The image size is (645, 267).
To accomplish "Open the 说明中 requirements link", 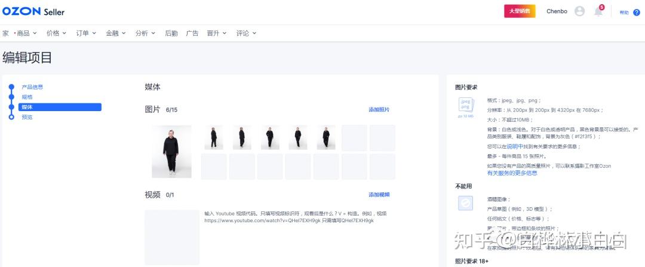I will [515, 146].
